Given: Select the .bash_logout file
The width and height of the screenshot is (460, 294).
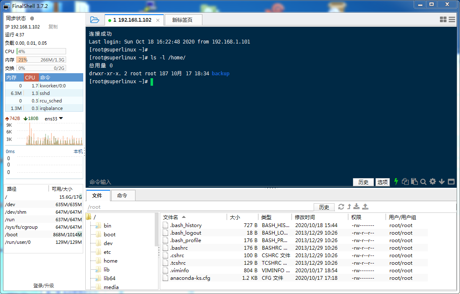Looking at the screenshot, I should (294, 233).
